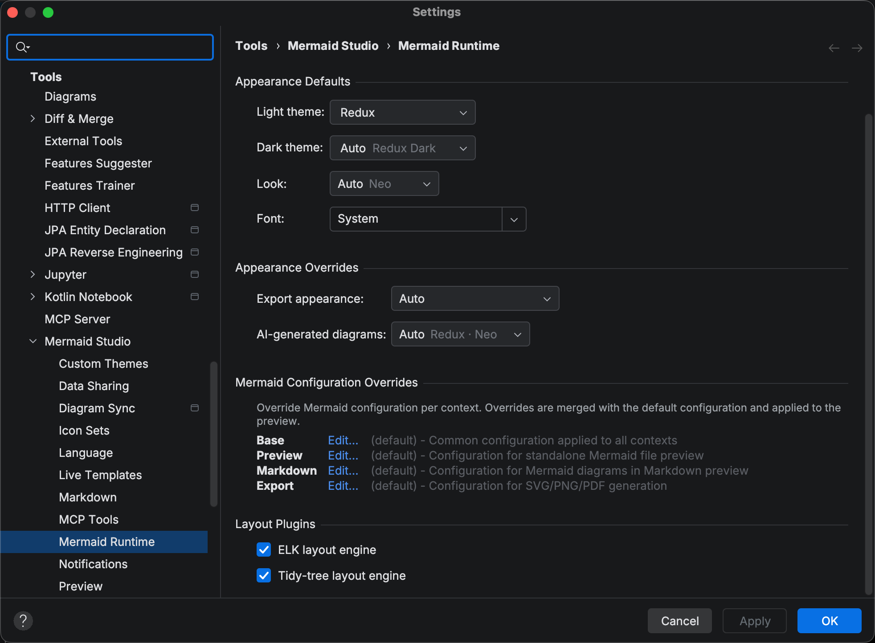Click the settings search field
This screenshot has width=875, height=643.
(x=110, y=47)
